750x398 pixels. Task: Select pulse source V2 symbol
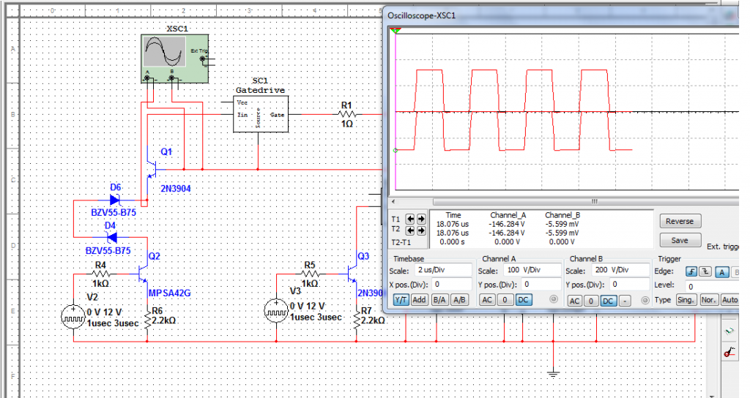coord(73,316)
